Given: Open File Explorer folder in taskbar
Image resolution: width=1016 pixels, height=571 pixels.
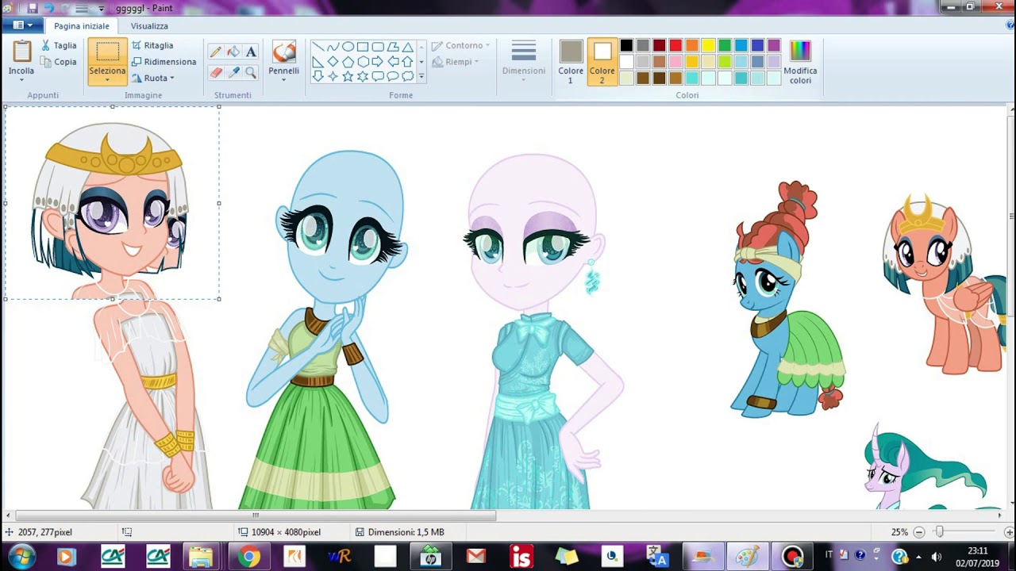Looking at the screenshot, I should [201, 557].
